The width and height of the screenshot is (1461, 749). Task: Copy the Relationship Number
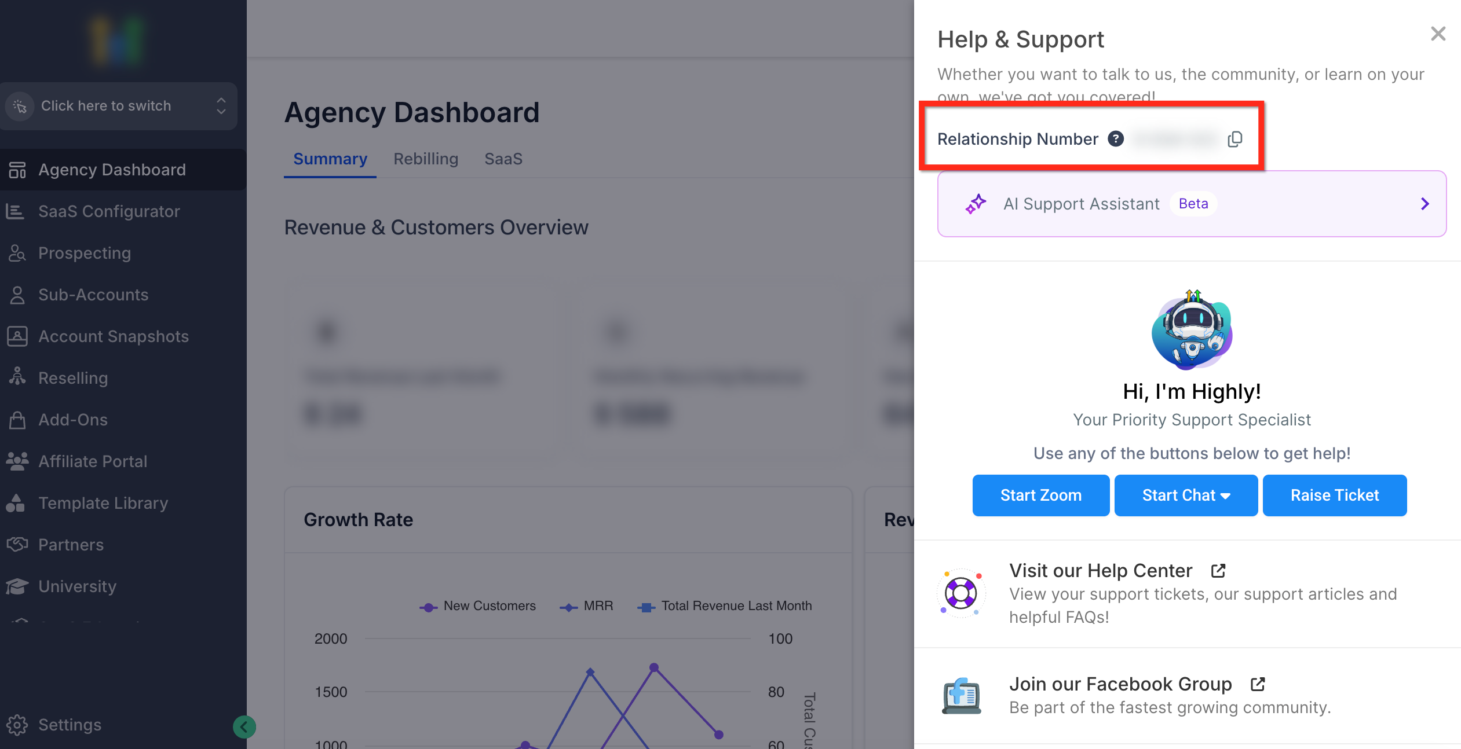click(x=1234, y=139)
